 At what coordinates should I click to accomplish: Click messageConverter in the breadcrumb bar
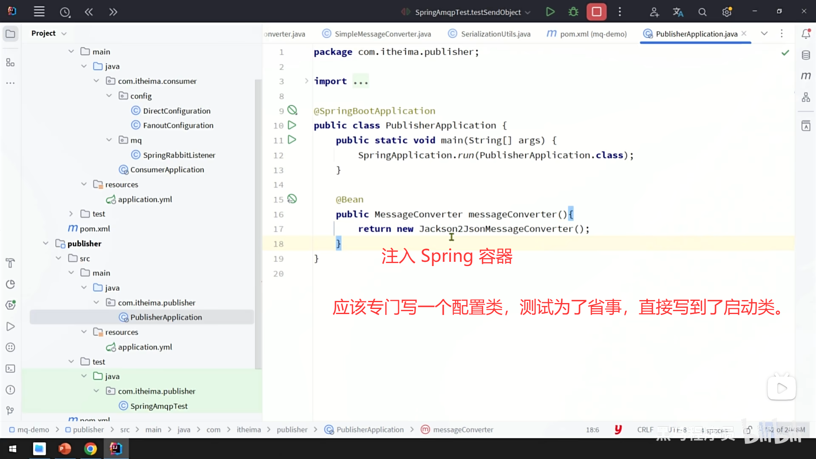click(x=463, y=430)
